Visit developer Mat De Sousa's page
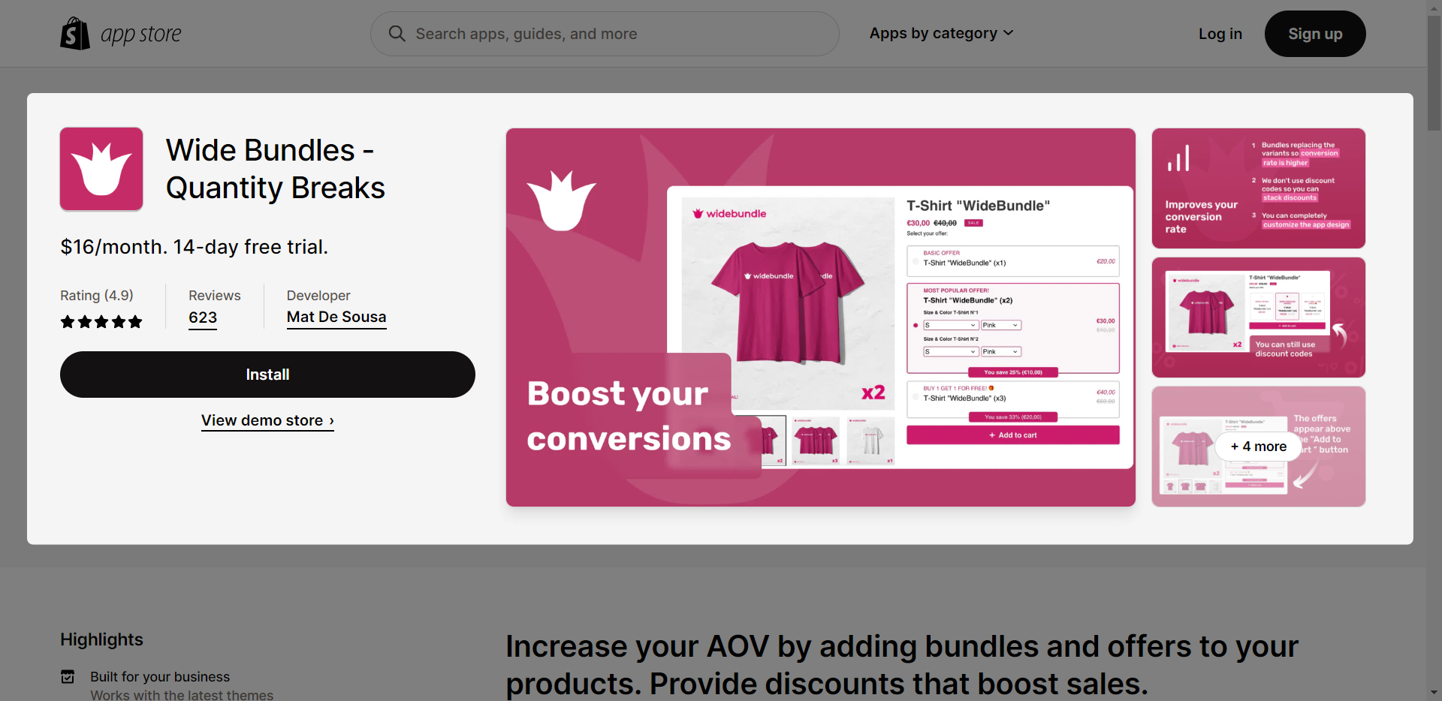The height and width of the screenshot is (701, 1442). tap(336, 317)
